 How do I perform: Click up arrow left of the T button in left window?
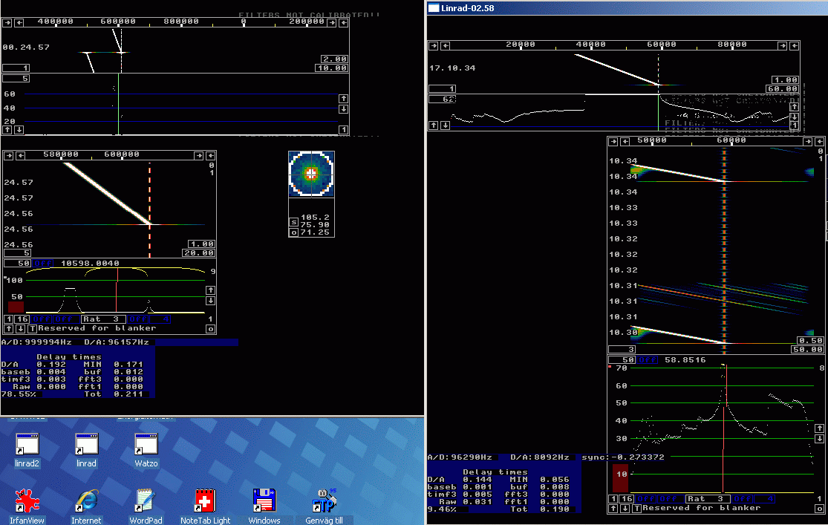click(8, 328)
